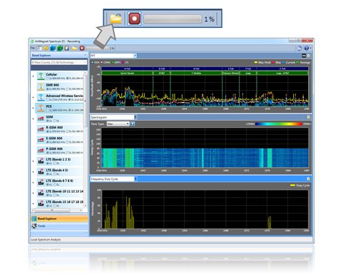
Task: Click the Tools icon in bottom-left panel
Action: coord(34,226)
